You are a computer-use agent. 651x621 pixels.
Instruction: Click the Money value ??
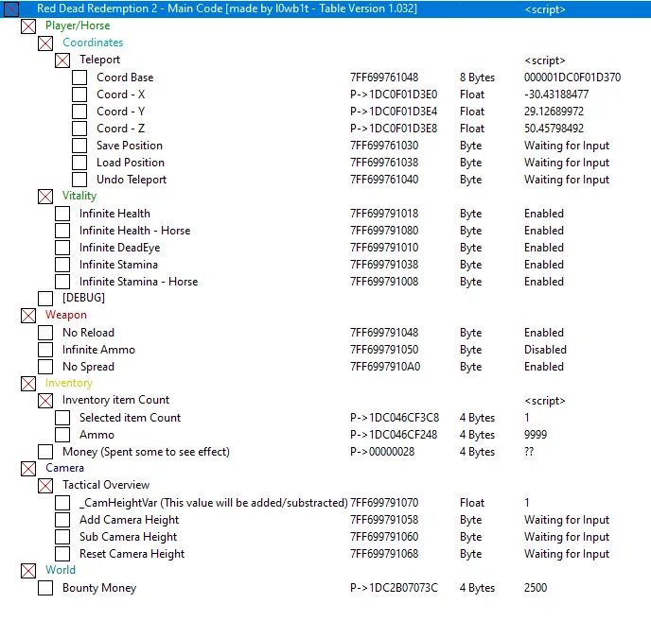click(529, 452)
